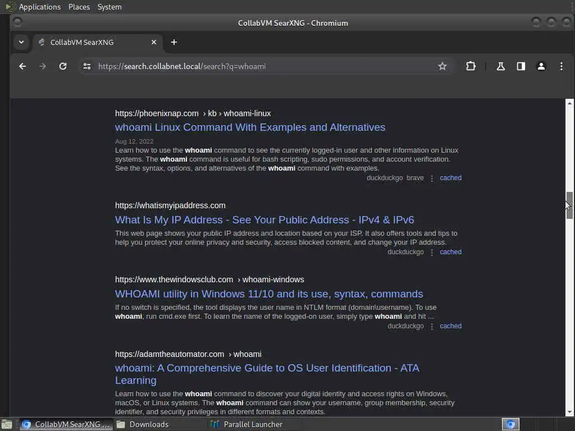Image resolution: width=575 pixels, height=431 pixels.
Task: Go back to the previous page
Action: (x=22, y=66)
